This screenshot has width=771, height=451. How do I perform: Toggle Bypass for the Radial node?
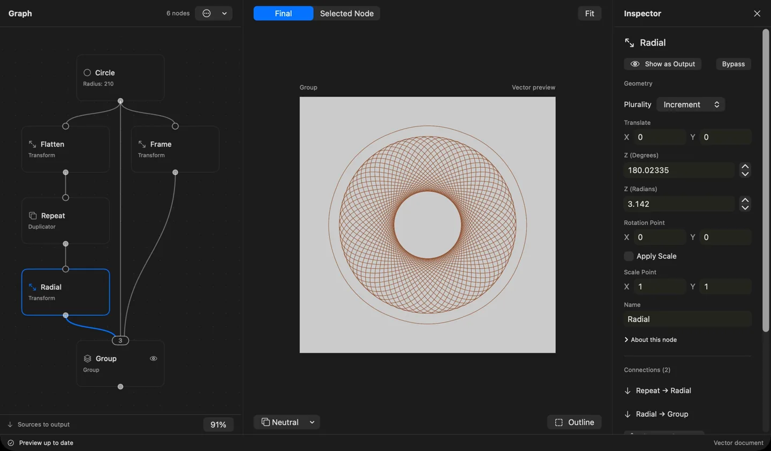click(734, 64)
